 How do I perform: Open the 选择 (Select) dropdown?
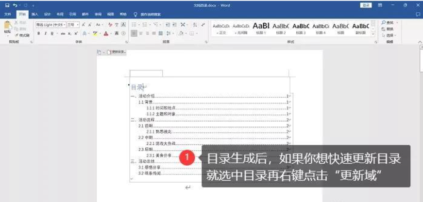[x=389, y=35]
